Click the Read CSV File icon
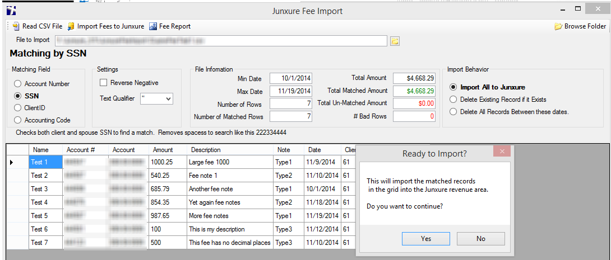This screenshot has width=611, height=260. (x=16, y=26)
